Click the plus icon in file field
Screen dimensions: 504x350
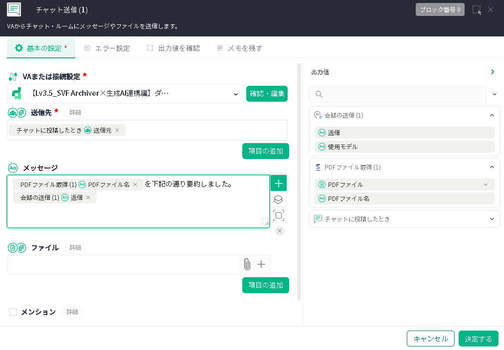[x=261, y=264]
